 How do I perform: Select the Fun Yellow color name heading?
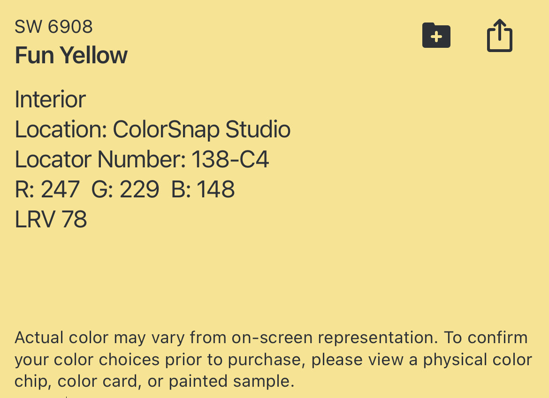coord(71,55)
